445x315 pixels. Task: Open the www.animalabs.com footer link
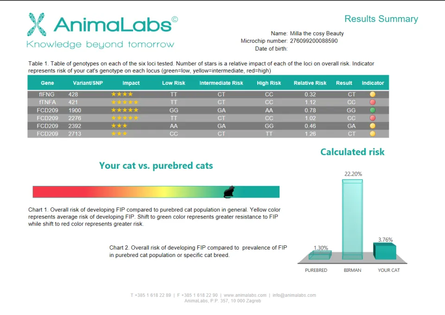coord(245,295)
